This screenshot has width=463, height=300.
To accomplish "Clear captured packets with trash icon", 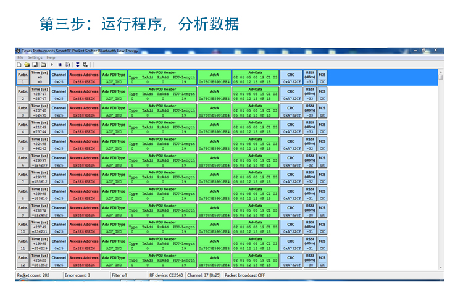I will coord(68,65).
